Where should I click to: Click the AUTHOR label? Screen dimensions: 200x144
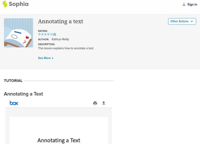click(x=43, y=39)
